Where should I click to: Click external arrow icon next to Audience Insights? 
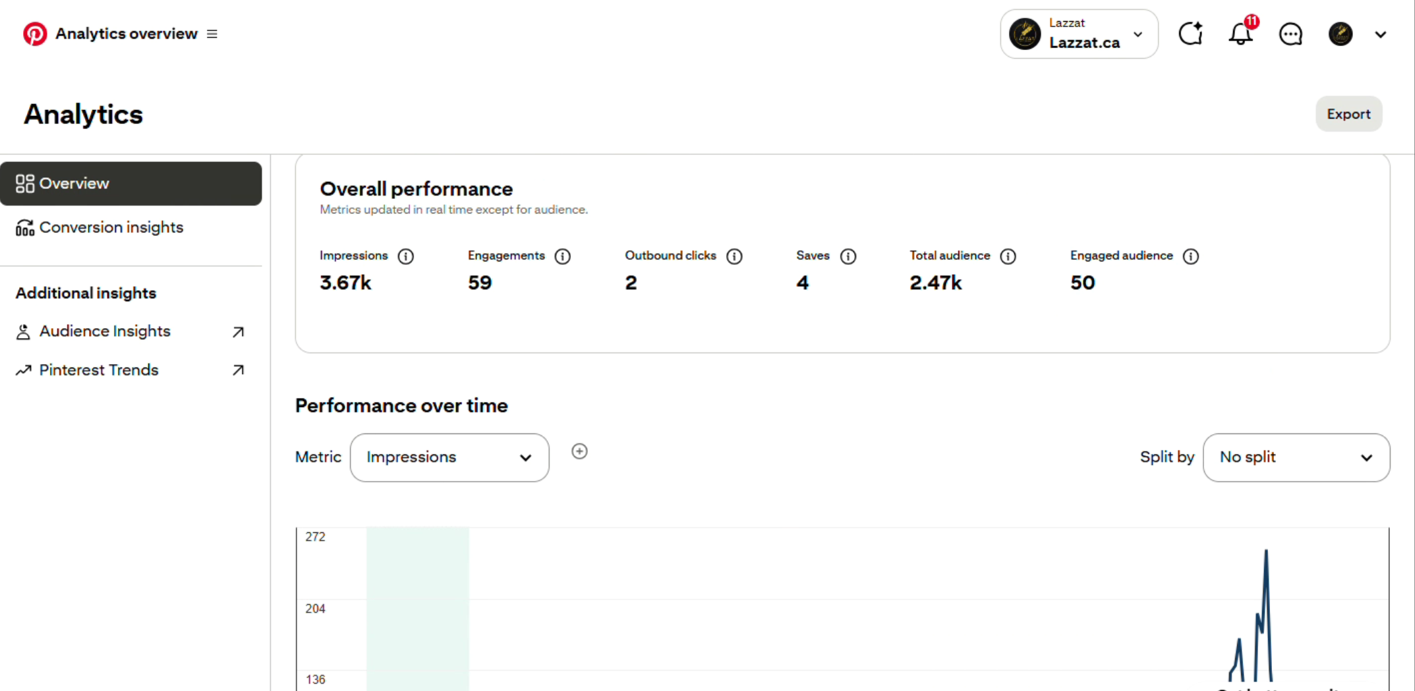click(239, 332)
